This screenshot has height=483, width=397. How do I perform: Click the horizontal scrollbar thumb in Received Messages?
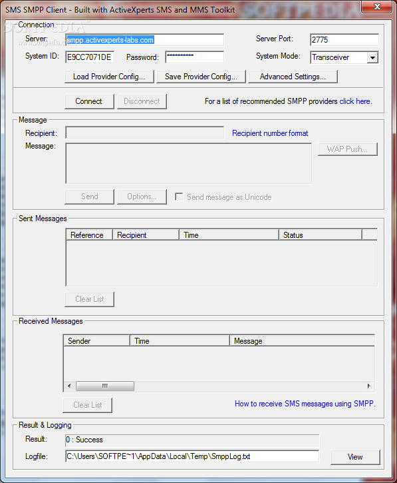pos(105,386)
